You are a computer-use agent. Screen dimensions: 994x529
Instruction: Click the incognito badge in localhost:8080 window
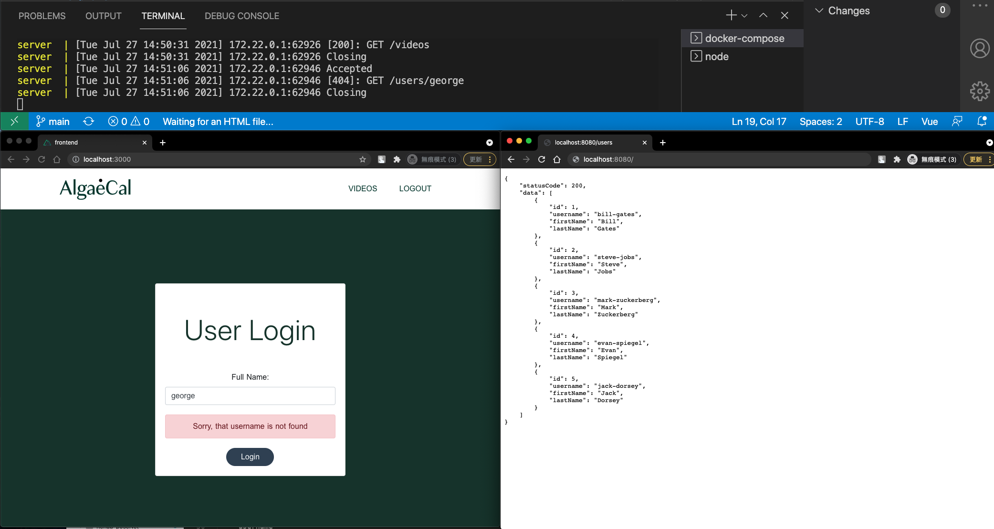[x=932, y=159]
